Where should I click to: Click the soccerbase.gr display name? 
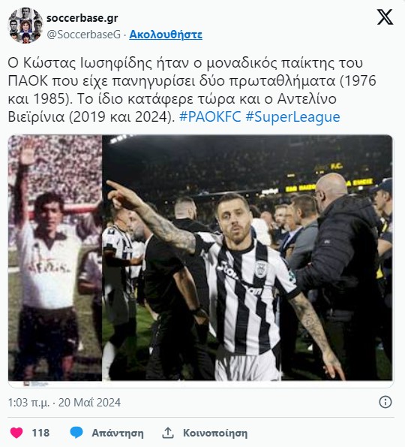(x=82, y=18)
